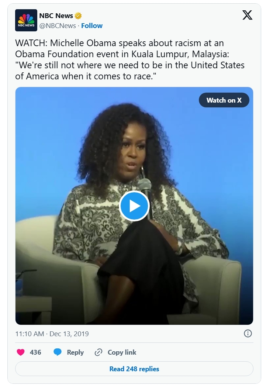
Task: Click the Copy link text
Action: 122,352
